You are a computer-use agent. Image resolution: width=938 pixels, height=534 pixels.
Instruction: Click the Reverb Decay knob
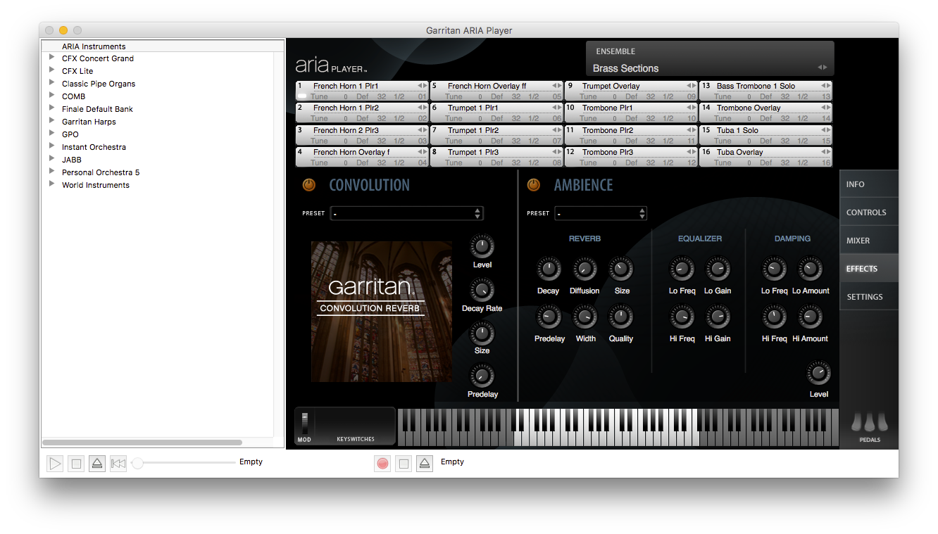coord(549,269)
